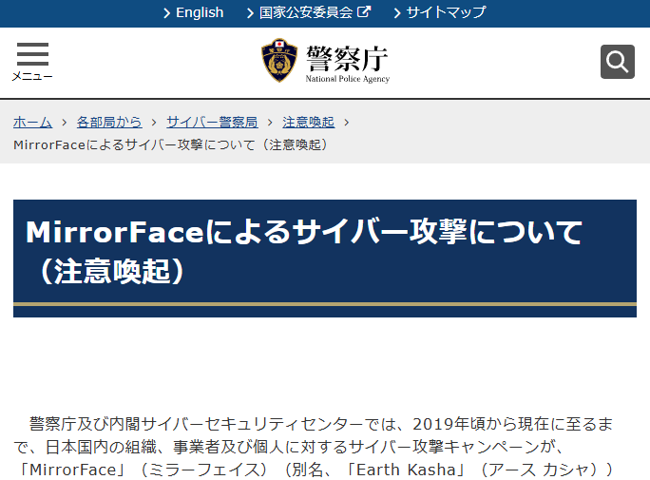This screenshot has width=650, height=480.
Task: Go to the サイトマップ page
Action: click(446, 12)
